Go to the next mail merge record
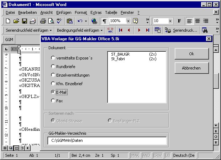The image size is (221, 160). [139, 30]
